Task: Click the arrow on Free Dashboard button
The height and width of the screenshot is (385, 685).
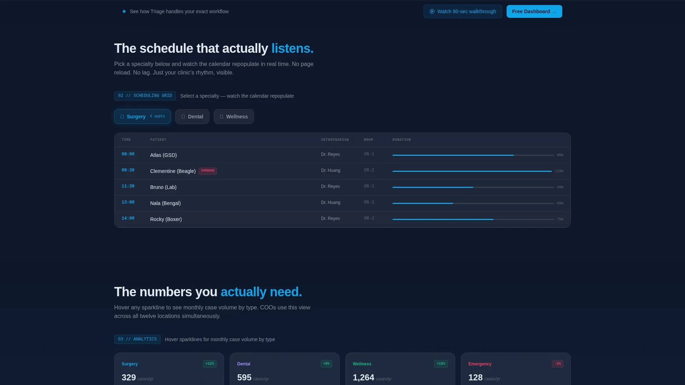Action: (554, 12)
